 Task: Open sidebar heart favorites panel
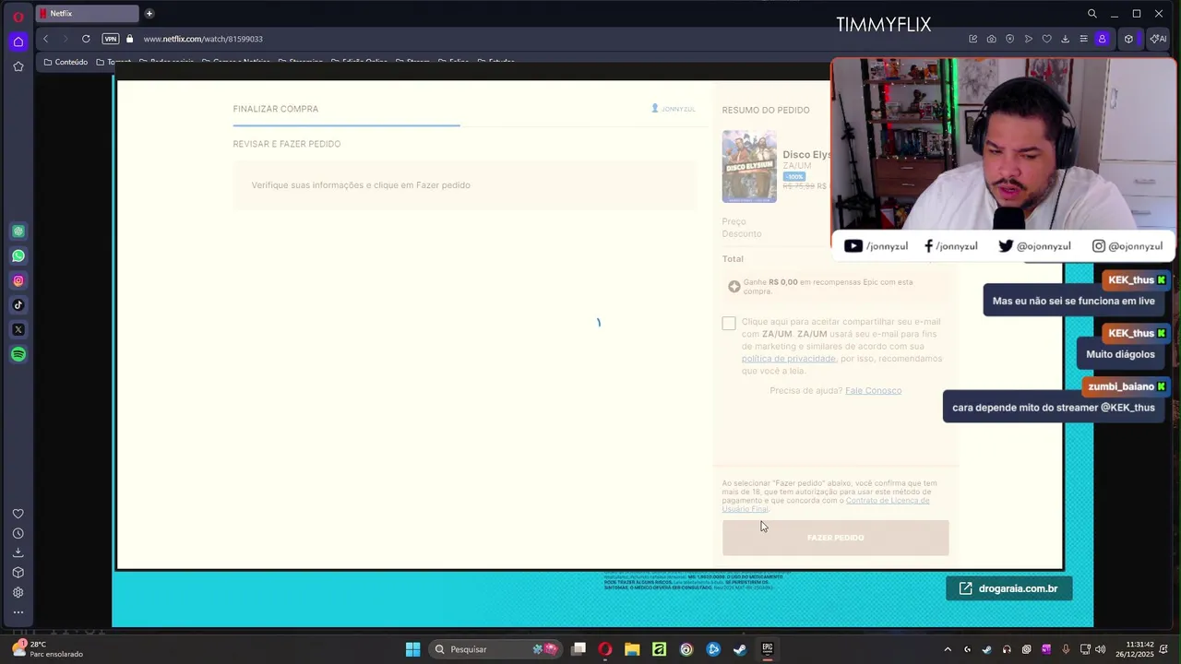click(x=18, y=514)
